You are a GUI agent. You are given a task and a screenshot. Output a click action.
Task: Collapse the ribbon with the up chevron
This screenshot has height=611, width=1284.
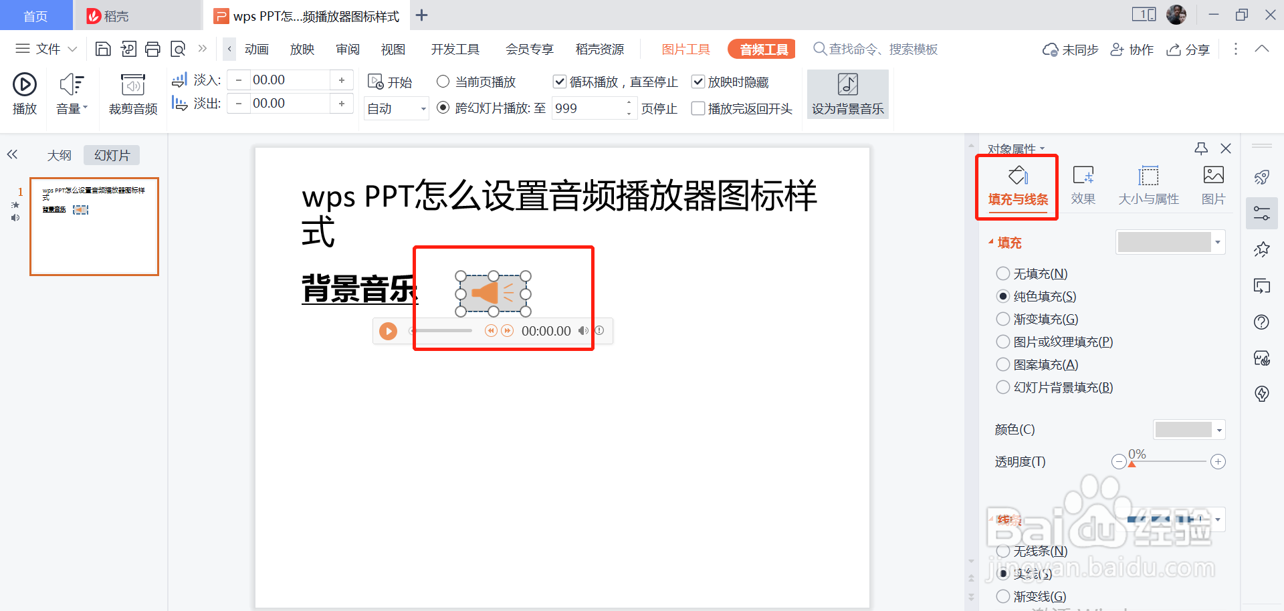[x=1262, y=49]
